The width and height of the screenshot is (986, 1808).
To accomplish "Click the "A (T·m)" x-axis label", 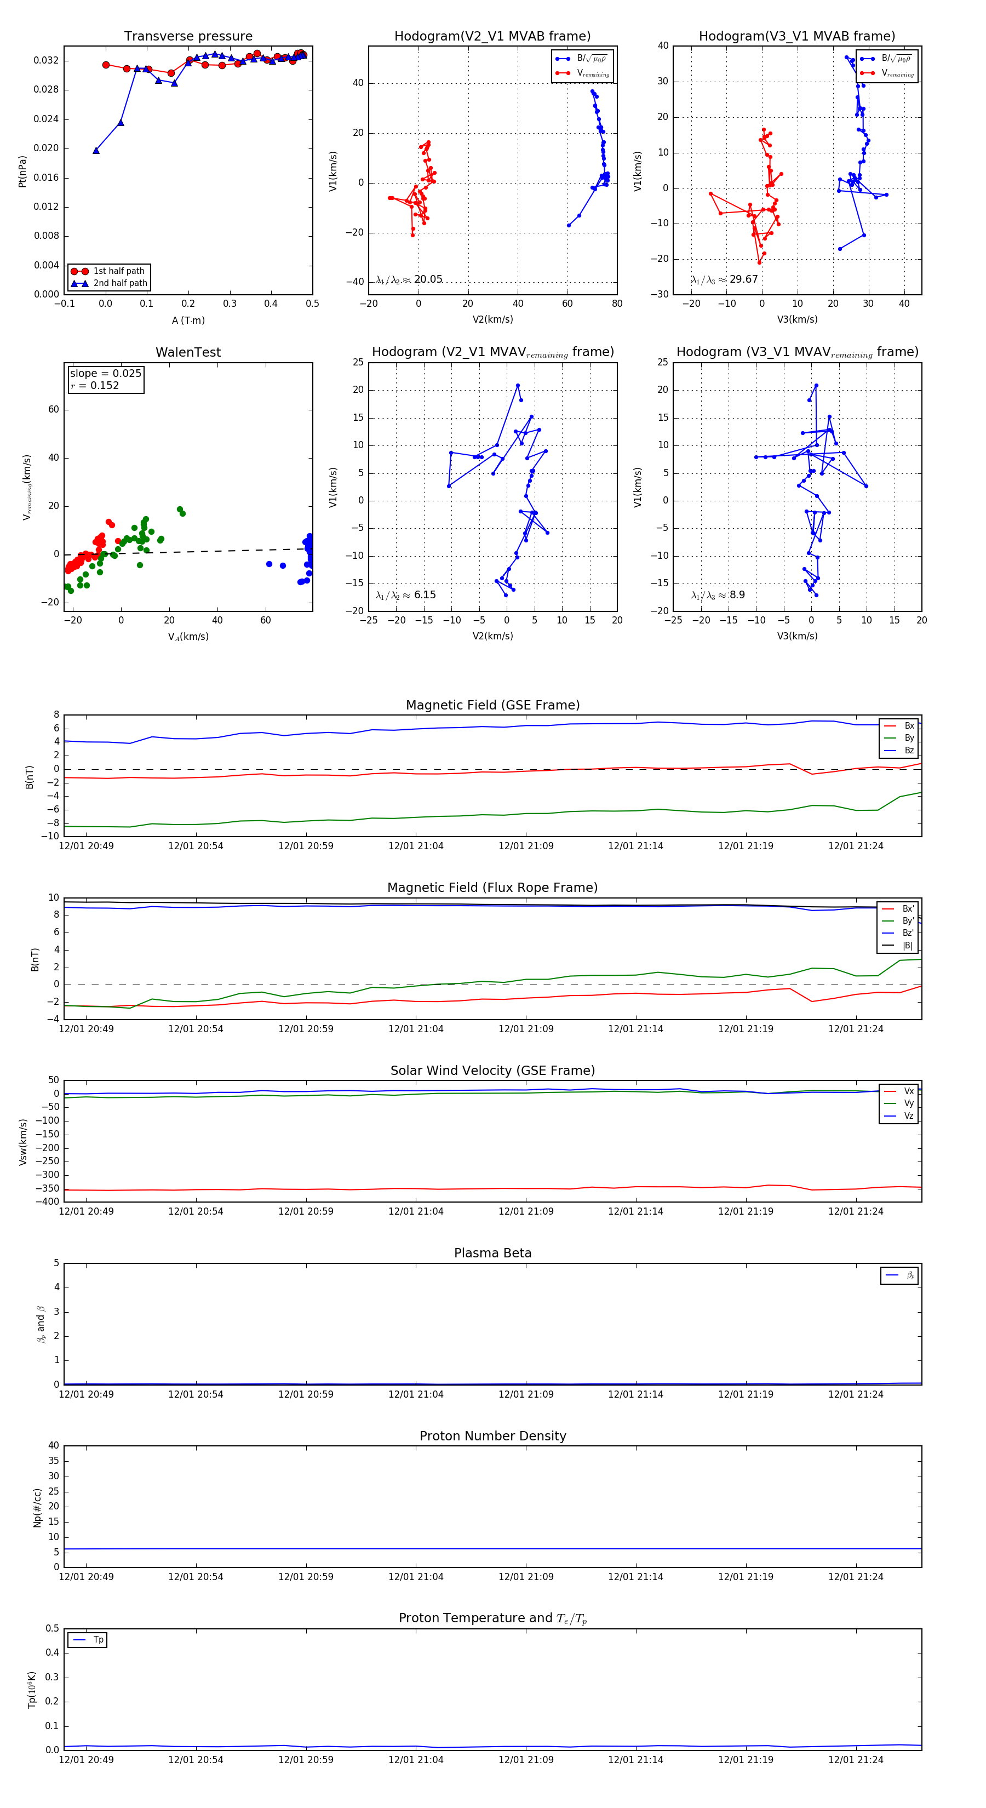I will (x=188, y=320).
